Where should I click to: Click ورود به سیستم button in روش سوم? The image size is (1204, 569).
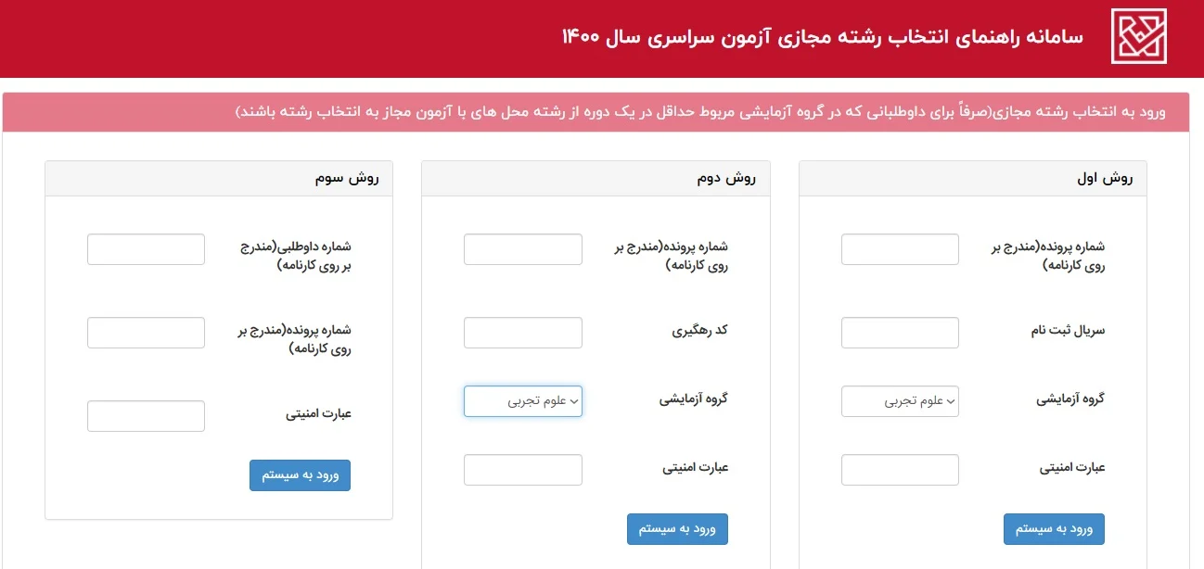[x=300, y=475]
